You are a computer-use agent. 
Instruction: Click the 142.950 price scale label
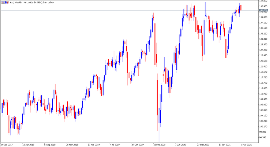pyautogui.click(x=264, y=6)
